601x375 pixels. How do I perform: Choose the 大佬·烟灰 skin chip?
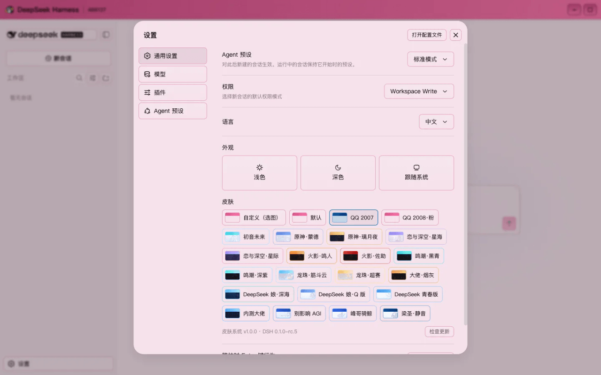413,275
